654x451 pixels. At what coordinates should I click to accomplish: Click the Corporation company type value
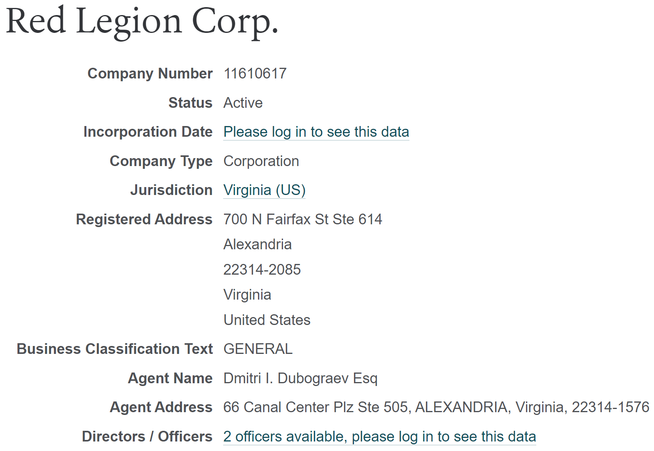(261, 161)
